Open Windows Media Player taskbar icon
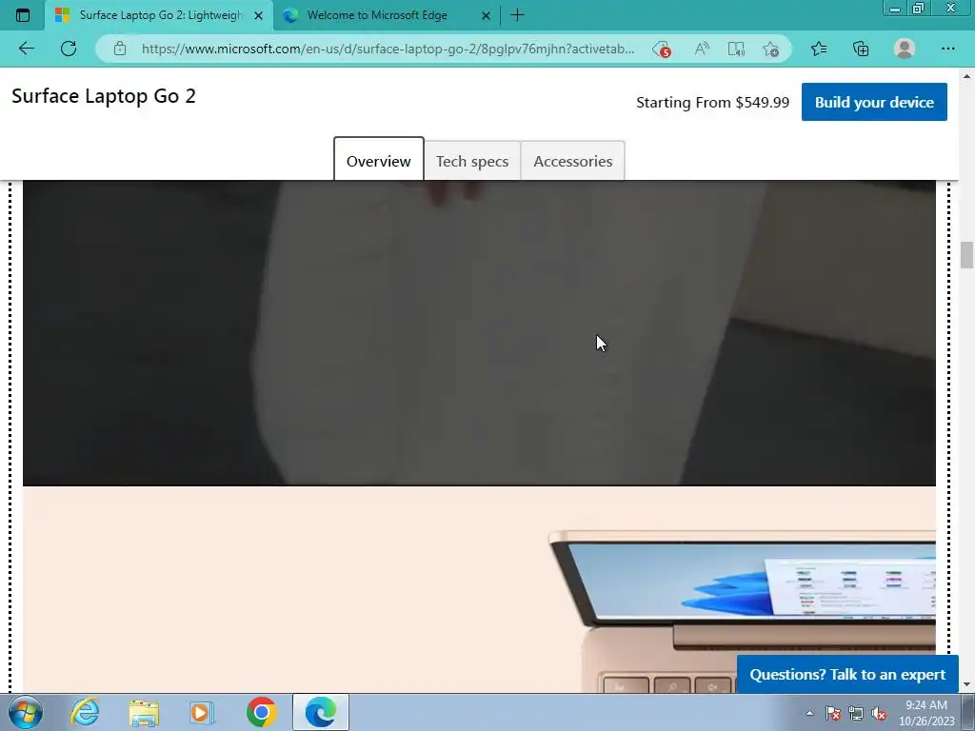The width and height of the screenshot is (975, 731). (202, 712)
